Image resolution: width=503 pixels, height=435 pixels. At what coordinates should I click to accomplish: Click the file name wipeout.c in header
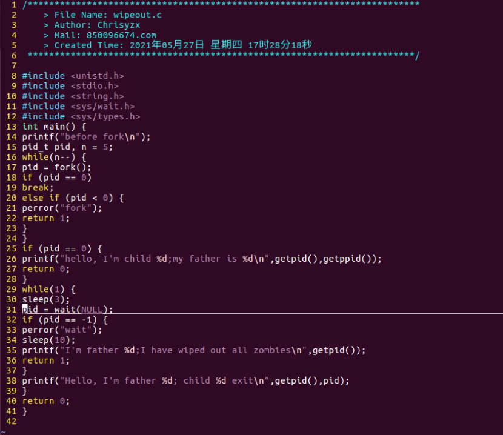(138, 15)
